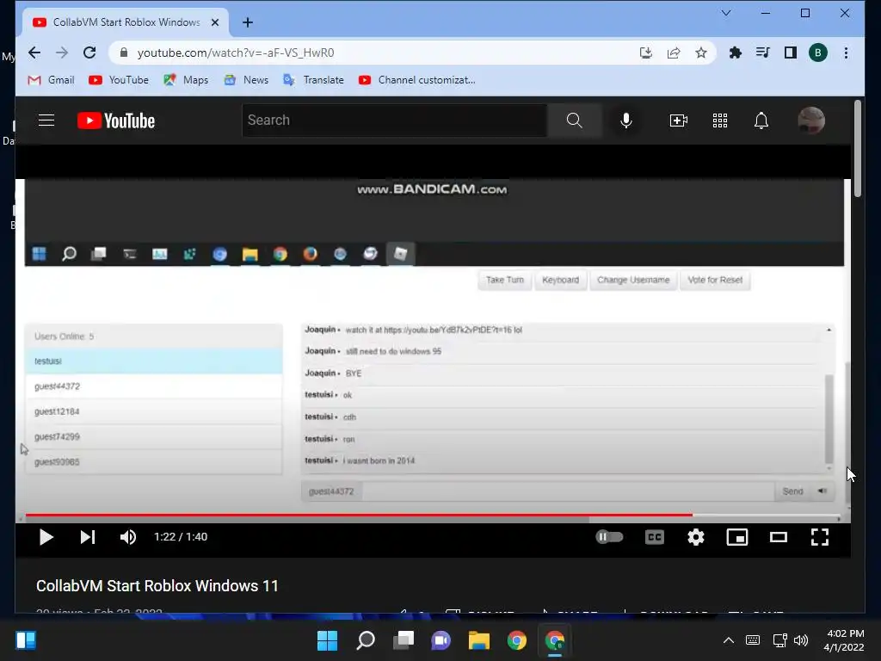Toggle the Chrome side panel icon
This screenshot has width=881, height=661.
coord(790,53)
